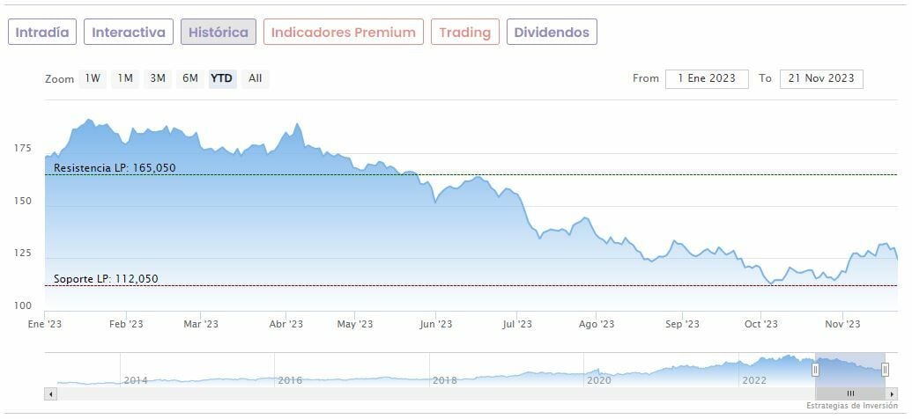Click the scrollbar left arrow
The height and width of the screenshot is (419, 912).
click(x=49, y=393)
